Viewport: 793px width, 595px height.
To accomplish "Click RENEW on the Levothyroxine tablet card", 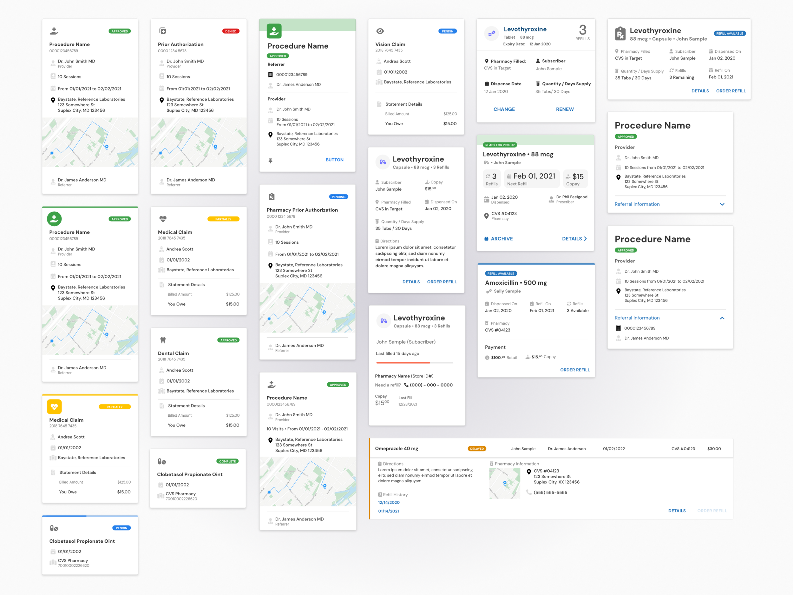I will pyautogui.click(x=564, y=109).
